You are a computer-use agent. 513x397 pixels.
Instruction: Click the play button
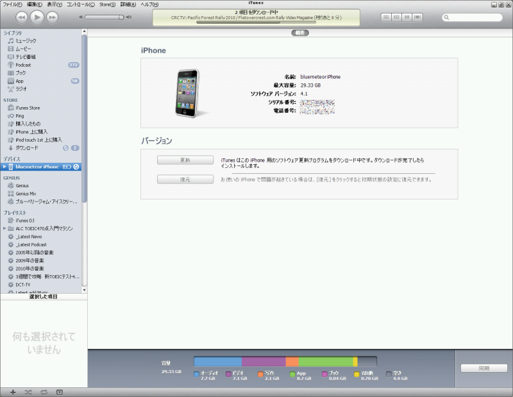point(37,17)
